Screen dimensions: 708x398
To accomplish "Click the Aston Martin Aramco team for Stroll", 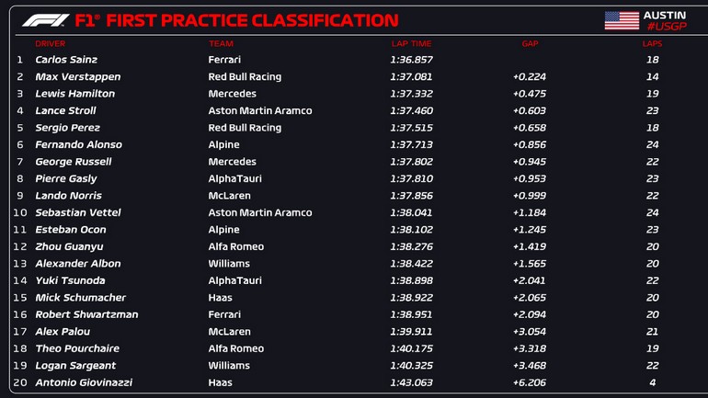I will click(260, 111).
